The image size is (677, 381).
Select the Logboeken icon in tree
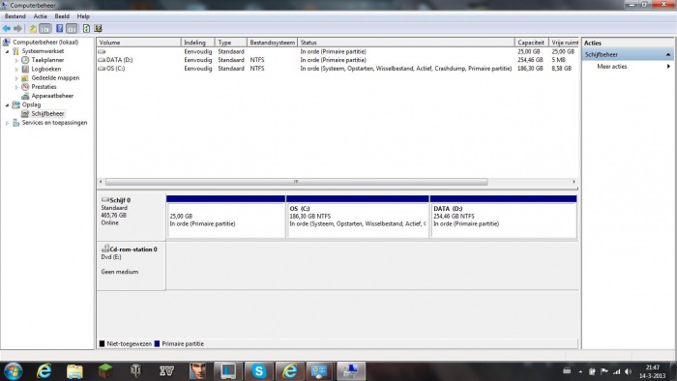[25, 69]
